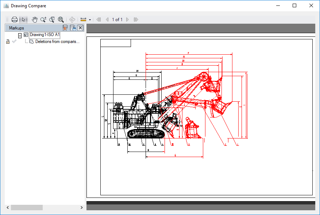Viewport: 320px width, 215px height.
Task: Open the Markups panel window position menu
Action: pyautogui.click(x=73, y=28)
